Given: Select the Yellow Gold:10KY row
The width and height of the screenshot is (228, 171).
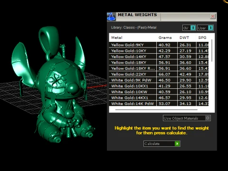Looking at the screenshot, I should (x=159, y=51).
